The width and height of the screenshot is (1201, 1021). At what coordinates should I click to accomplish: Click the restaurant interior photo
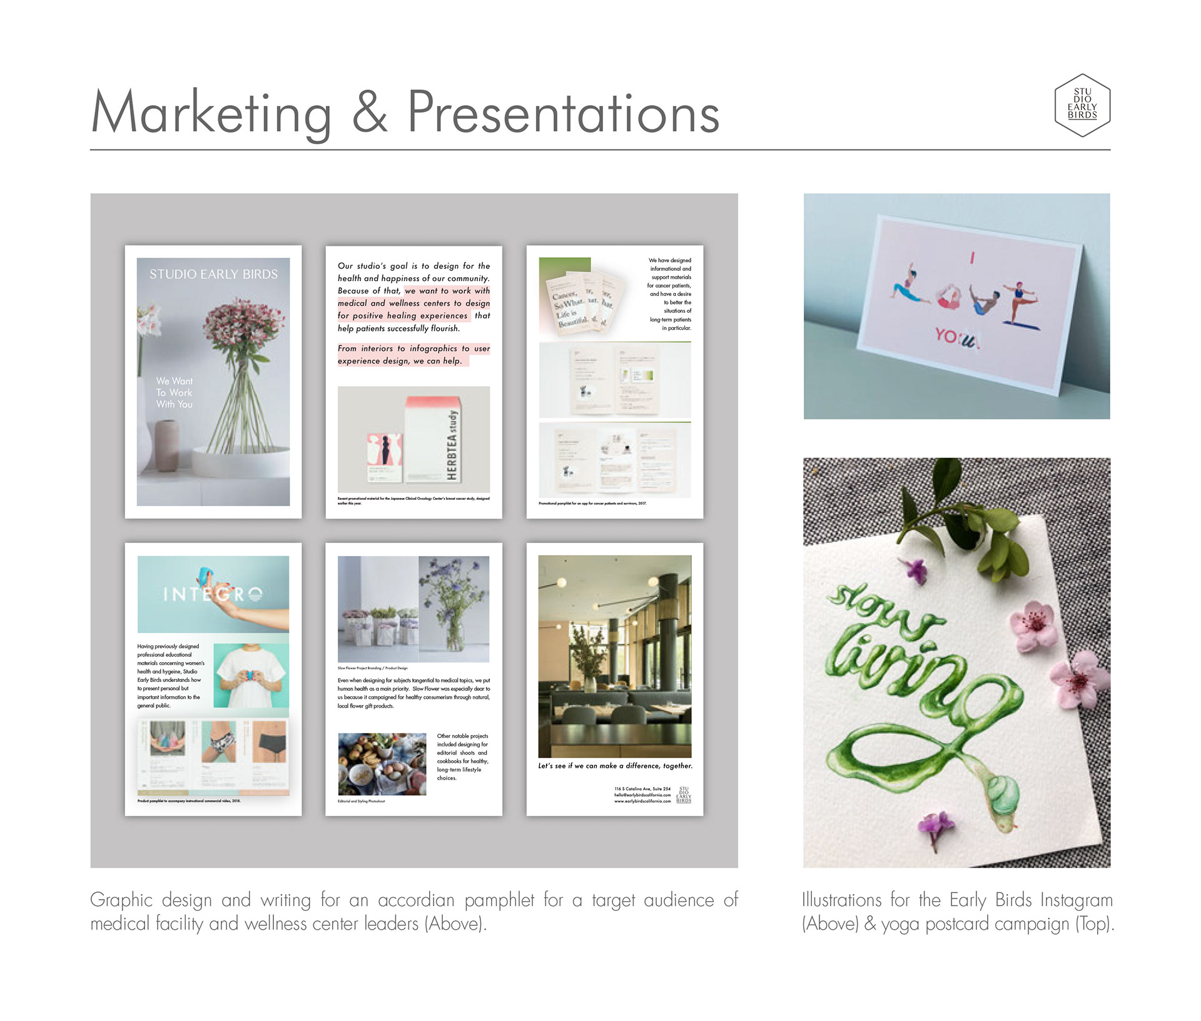(615, 656)
